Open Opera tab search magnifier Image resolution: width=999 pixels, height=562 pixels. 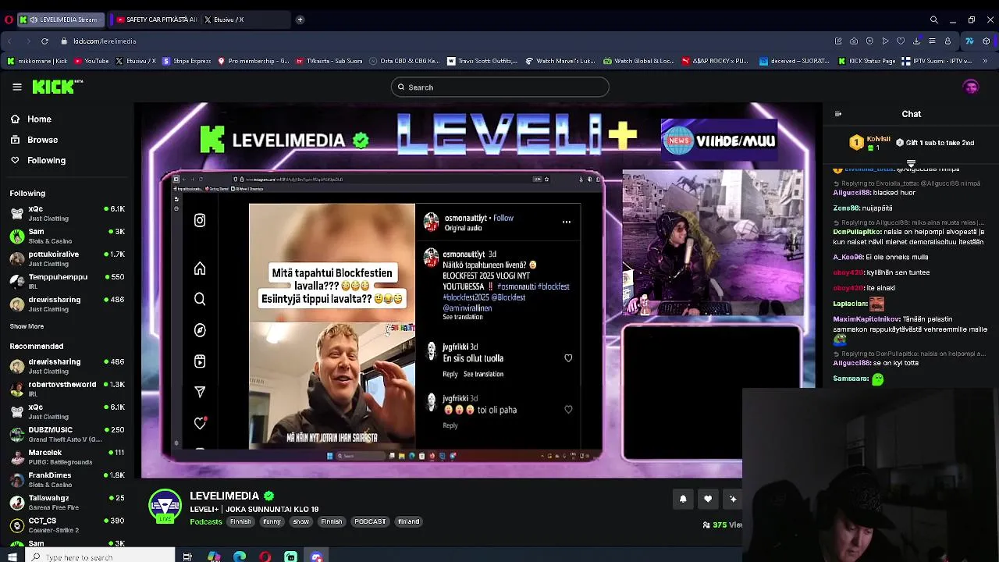click(933, 20)
